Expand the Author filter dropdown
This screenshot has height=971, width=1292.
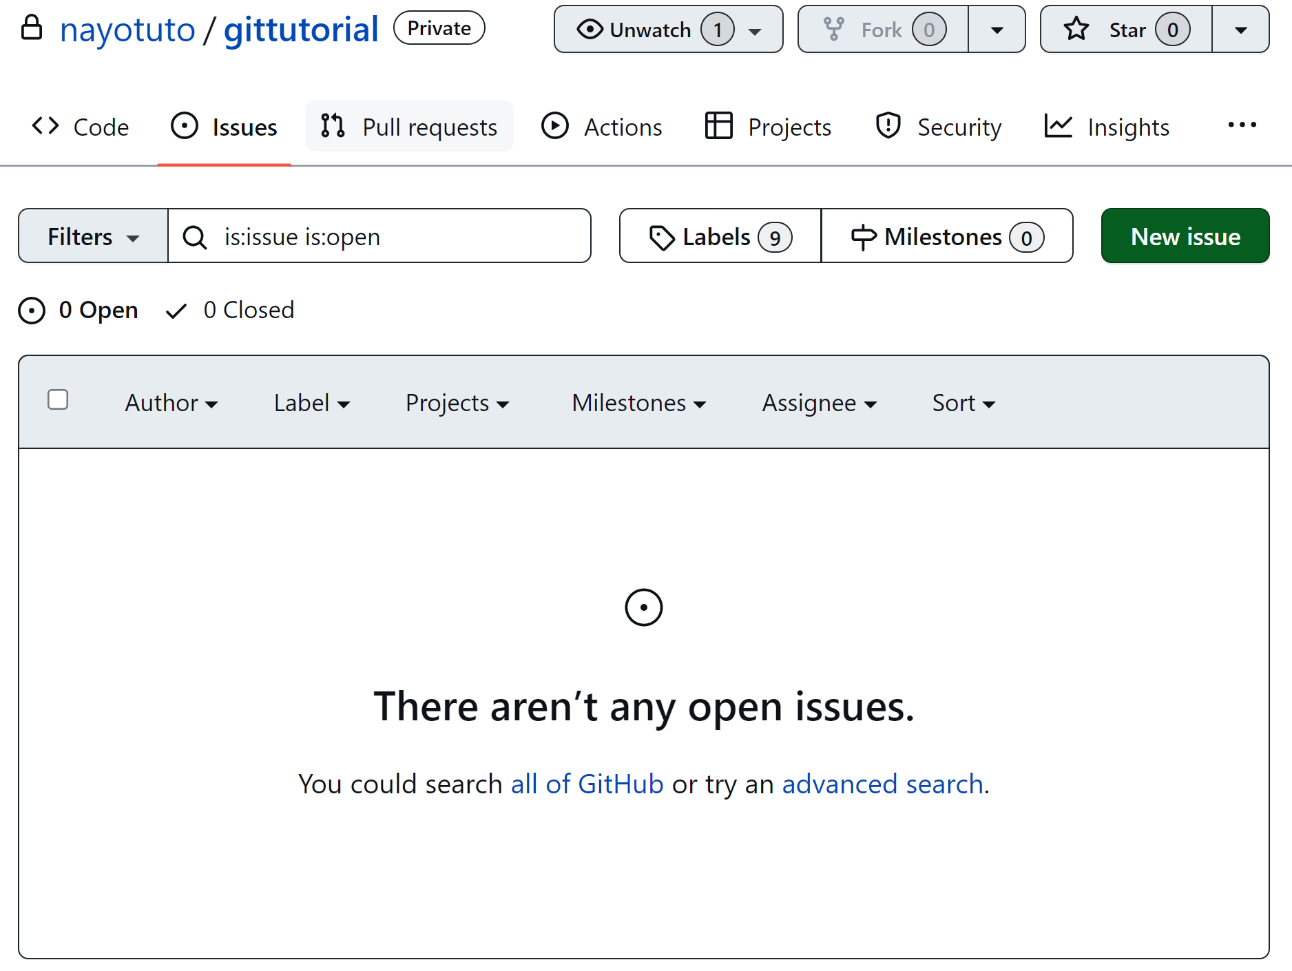click(x=171, y=403)
